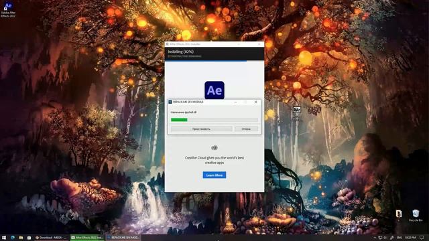Image resolution: width=429 pixels, height=241 pixels.
Task: Switch to Download - MEGA taskbar window
Action: 51,238
